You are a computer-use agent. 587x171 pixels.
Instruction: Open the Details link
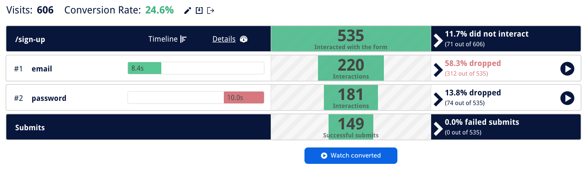point(224,39)
